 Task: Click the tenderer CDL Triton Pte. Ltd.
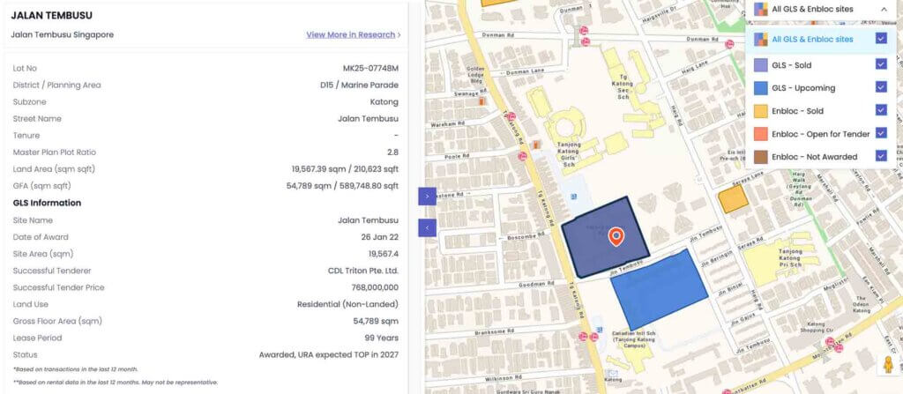click(363, 271)
